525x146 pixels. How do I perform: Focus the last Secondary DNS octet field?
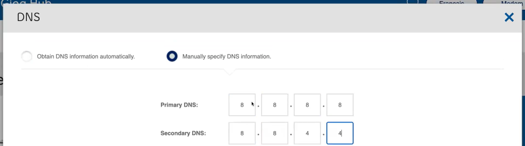(340, 133)
